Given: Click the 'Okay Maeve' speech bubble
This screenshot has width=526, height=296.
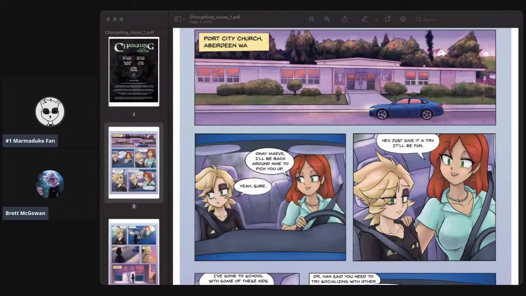Looking at the screenshot, I should pos(270,162).
